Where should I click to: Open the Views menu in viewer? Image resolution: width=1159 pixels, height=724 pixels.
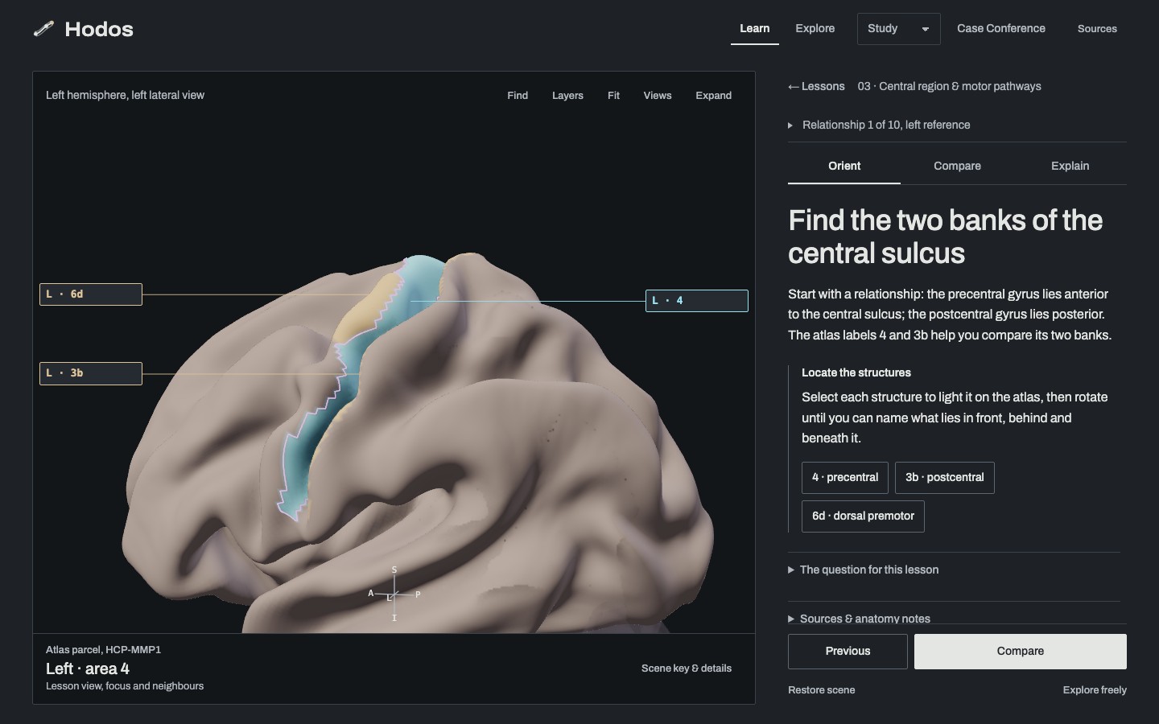[x=657, y=96]
